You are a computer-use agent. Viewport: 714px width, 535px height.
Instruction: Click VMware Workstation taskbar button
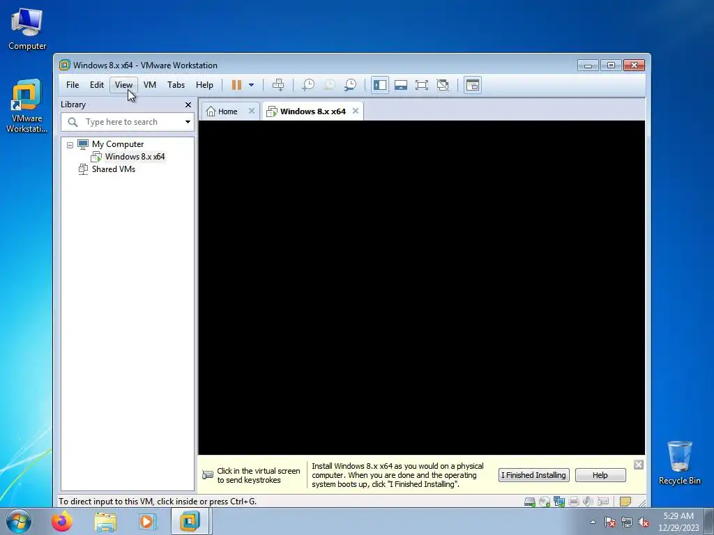point(190,521)
